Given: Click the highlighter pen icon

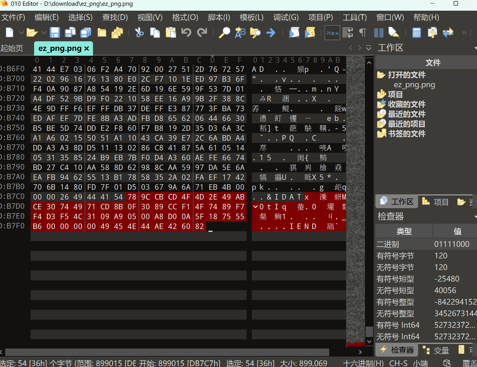Looking at the screenshot, I should [394, 32].
